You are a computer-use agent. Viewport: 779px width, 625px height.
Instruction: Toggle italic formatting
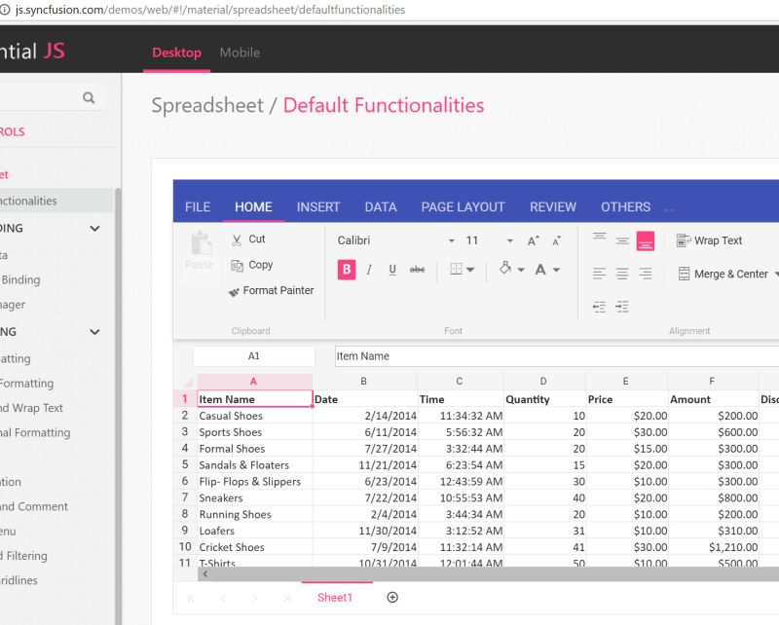(x=370, y=270)
